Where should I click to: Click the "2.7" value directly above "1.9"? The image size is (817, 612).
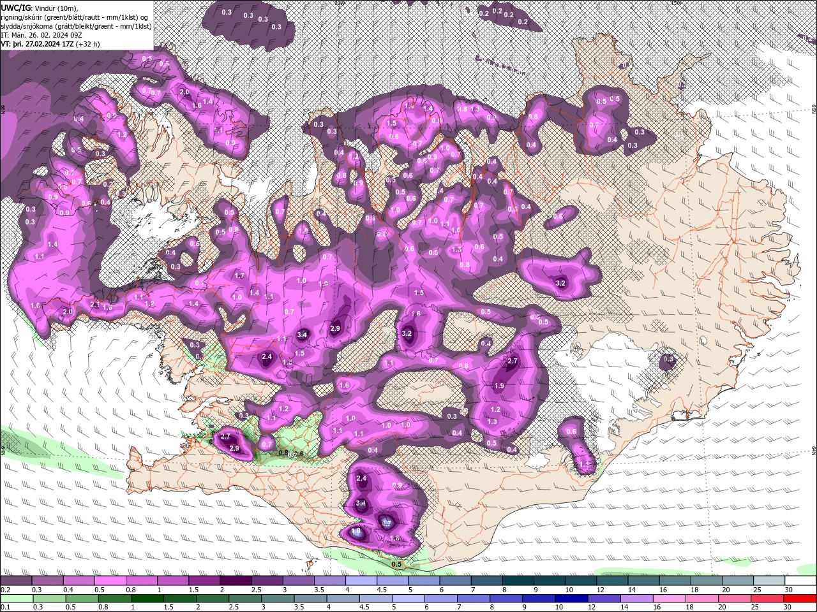(x=512, y=361)
